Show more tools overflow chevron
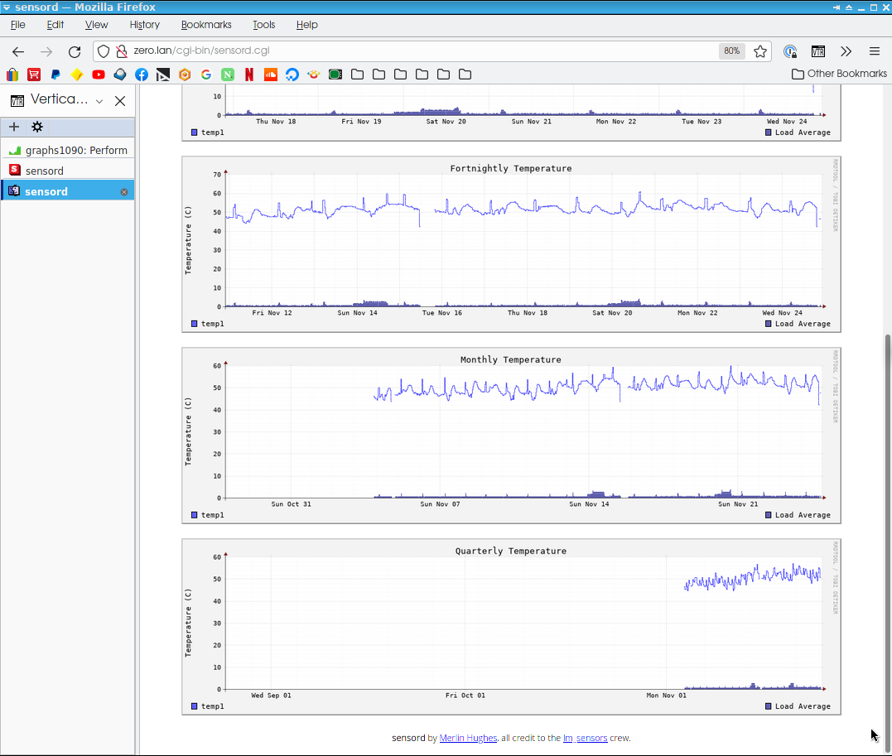Screen dimensions: 892x756 (x=846, y=51)
